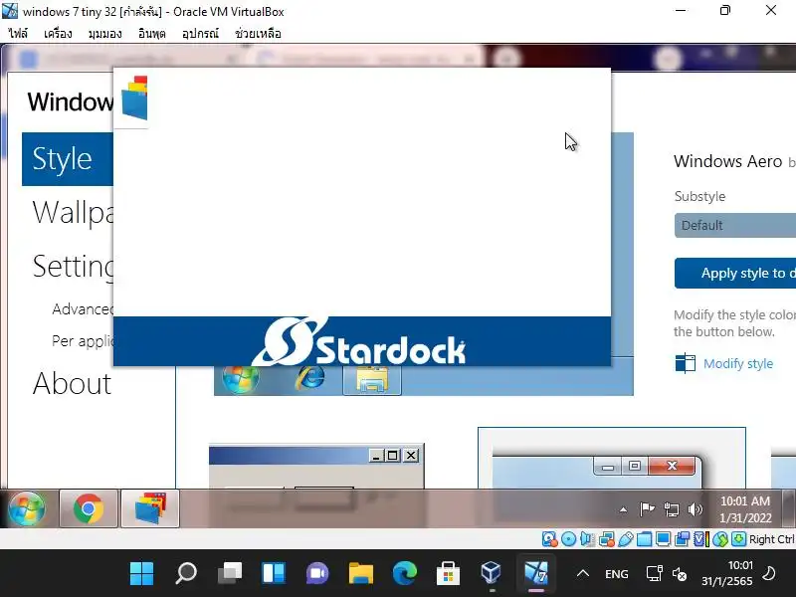Open the Substyle Default dropdown
This screenshot has width=796, height=597.
pyautogui.click(x=735, y=226)
